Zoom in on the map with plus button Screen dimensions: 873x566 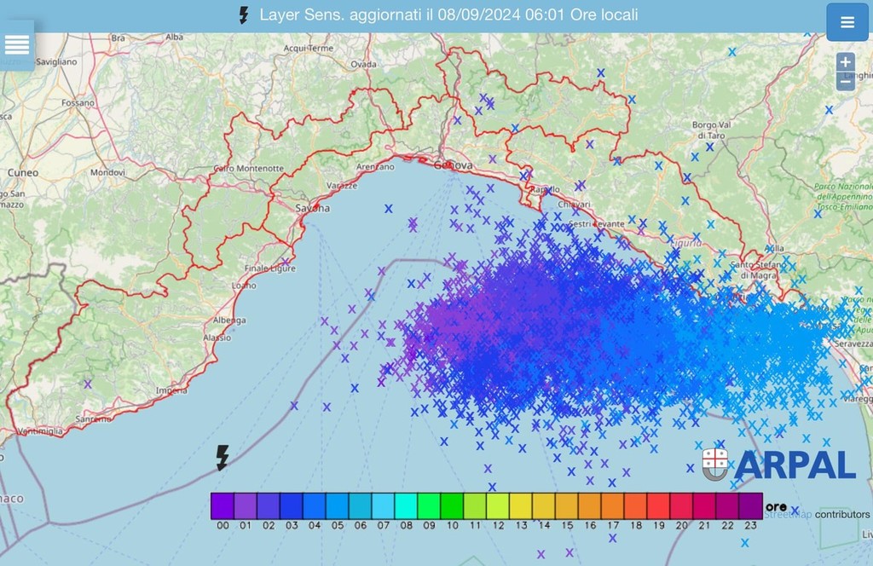845,62
